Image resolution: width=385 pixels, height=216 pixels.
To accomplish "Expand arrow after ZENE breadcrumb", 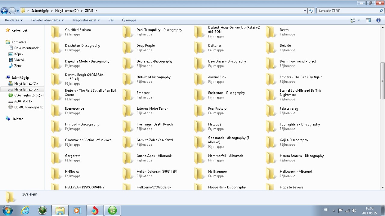I will pyautogui.click(x=96, y=11).
